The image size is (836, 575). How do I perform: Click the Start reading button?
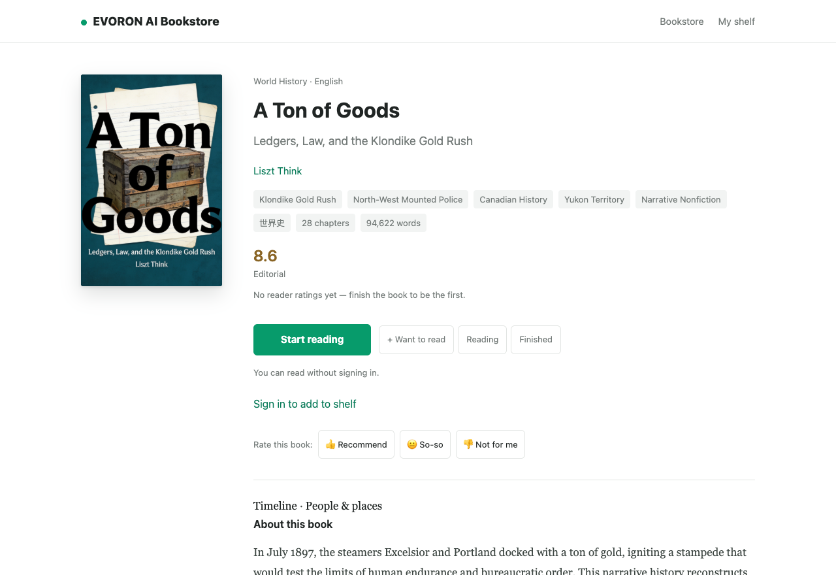coord(312,340)
